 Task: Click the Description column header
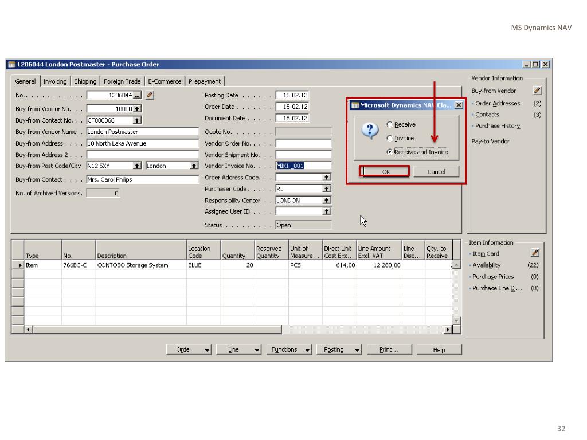coord(141,250)
